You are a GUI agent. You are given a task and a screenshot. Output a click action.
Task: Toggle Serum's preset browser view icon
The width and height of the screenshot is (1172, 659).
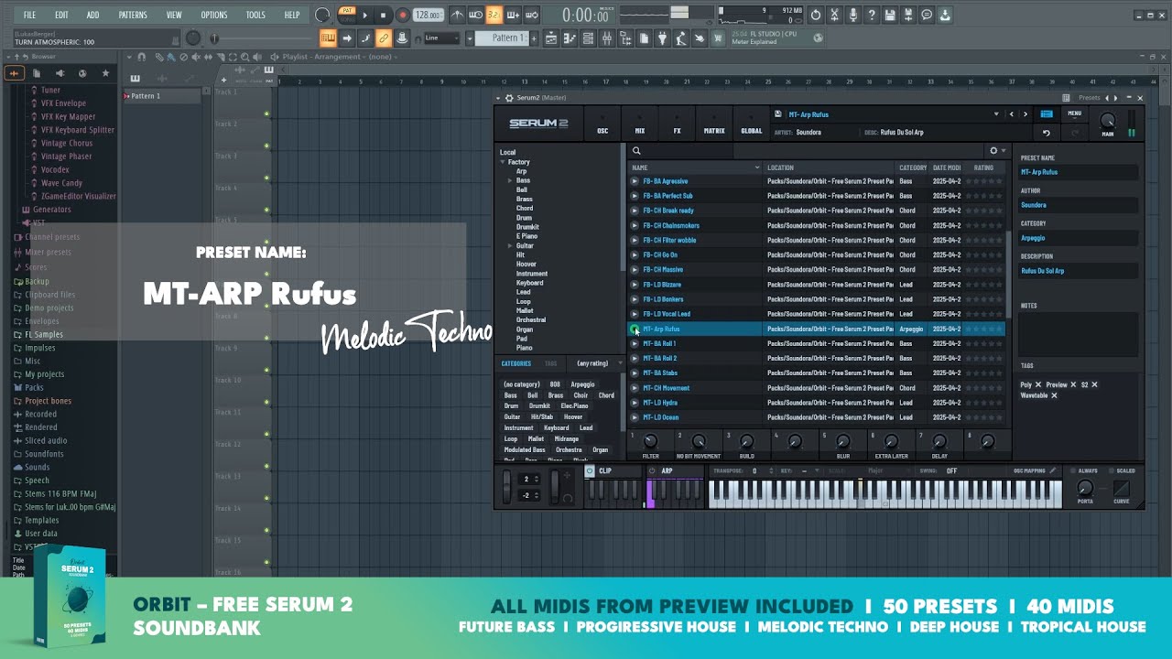[1047, 114]
